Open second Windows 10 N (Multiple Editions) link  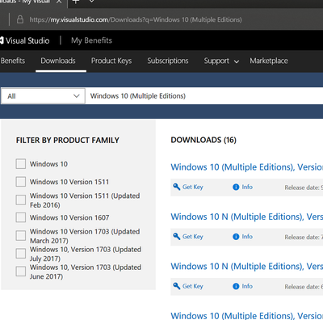247,266
